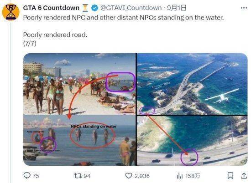Viewport: 251px width, 183px height.
Task: Open the coastal road close-up image
Action: [192, 141]
